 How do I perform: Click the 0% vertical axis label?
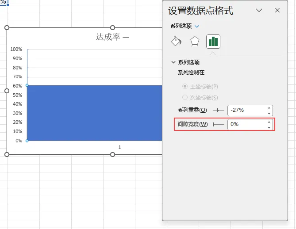tap(19, 141)
